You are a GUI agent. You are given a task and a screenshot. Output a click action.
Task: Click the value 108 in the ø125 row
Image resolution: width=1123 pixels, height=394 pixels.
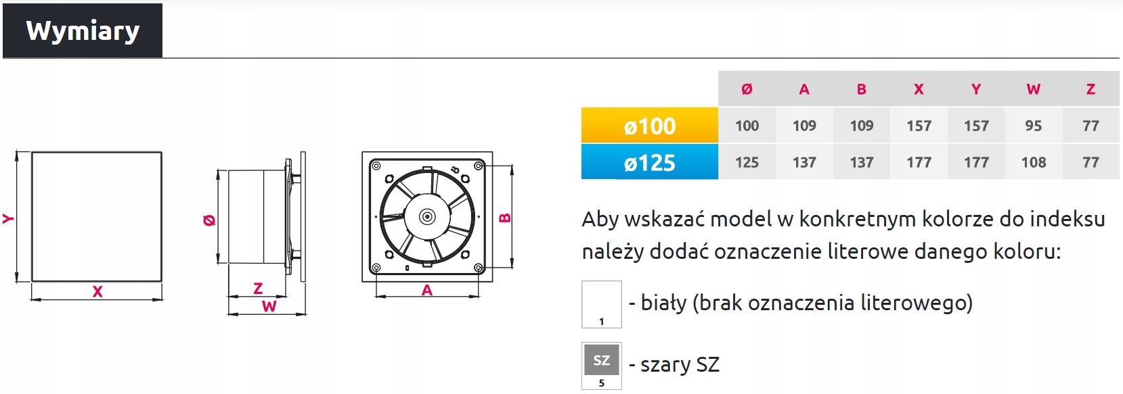tap(1033, 162)
